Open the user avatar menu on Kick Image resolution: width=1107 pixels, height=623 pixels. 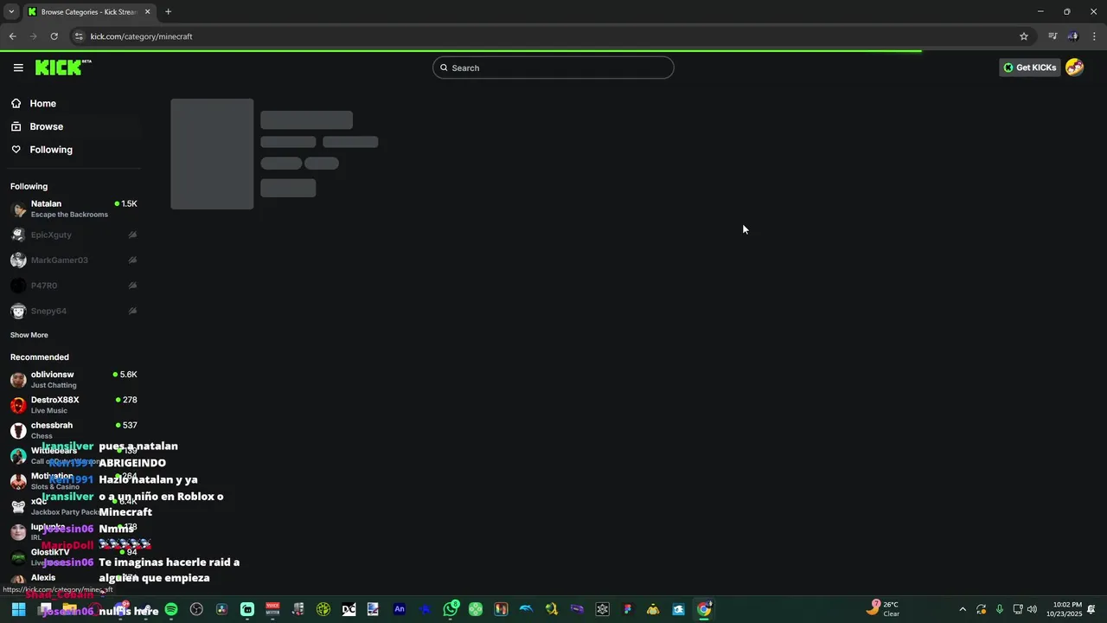1074,67
